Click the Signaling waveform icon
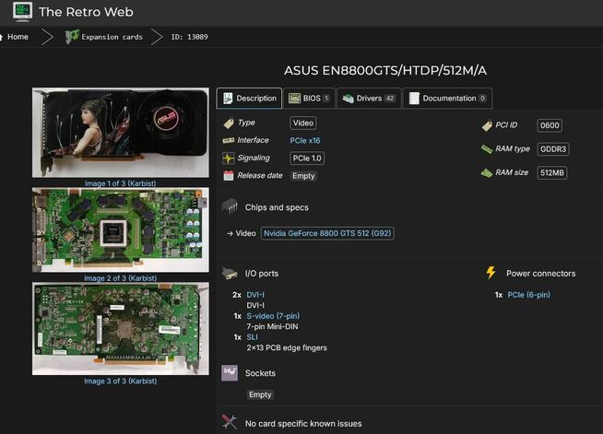The width and height of the screenshot is (603, 434). (x=229, y=158)
